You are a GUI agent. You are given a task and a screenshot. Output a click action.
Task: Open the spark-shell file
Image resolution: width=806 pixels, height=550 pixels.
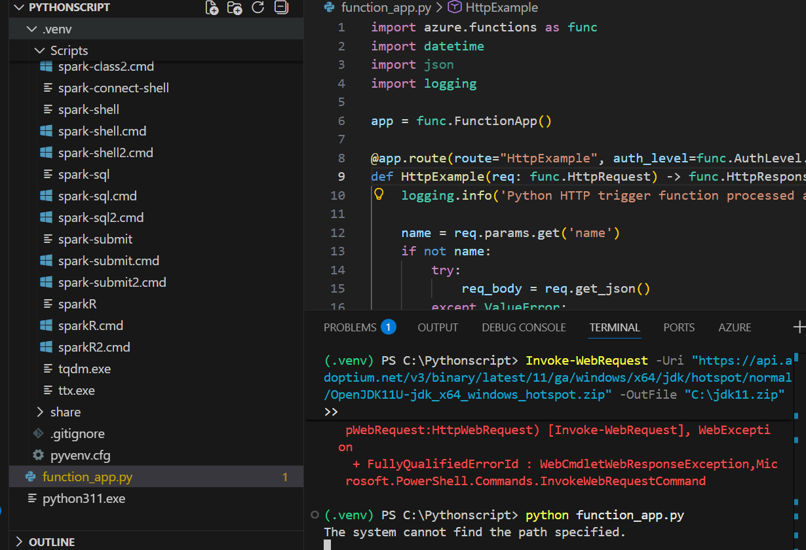[88, 109]
